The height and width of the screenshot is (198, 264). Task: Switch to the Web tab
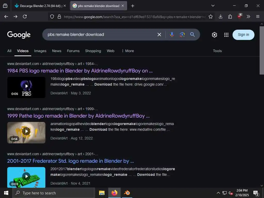(x=110, y=51)
